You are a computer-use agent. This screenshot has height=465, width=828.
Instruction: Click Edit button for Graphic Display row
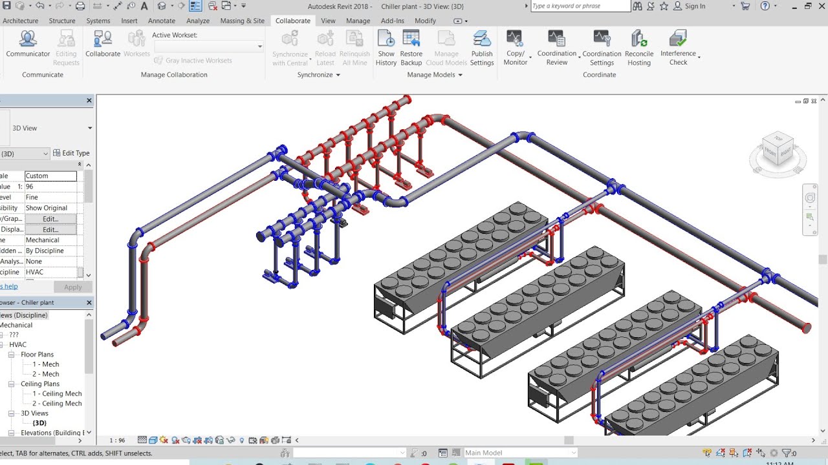(x=50, y=229)
